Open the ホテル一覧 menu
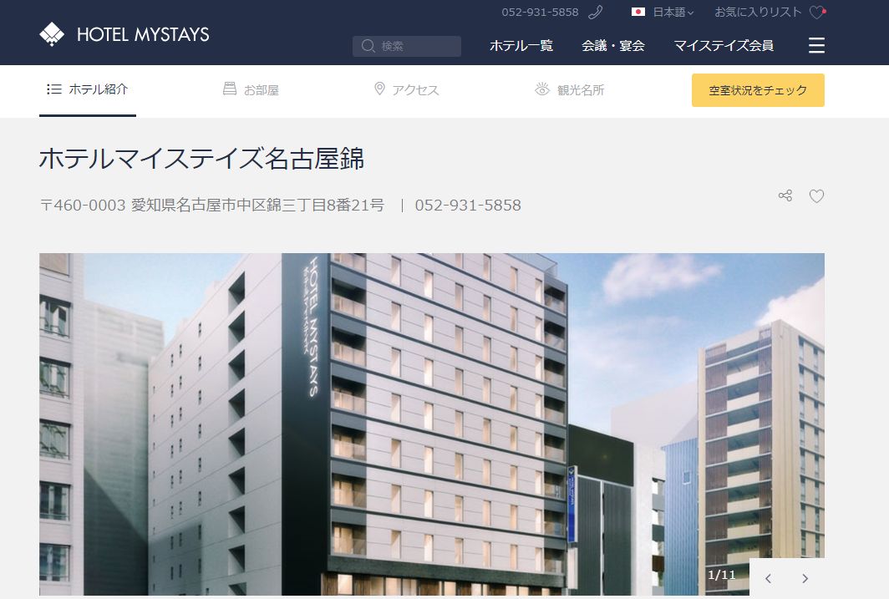 click(x=521, y=45)
